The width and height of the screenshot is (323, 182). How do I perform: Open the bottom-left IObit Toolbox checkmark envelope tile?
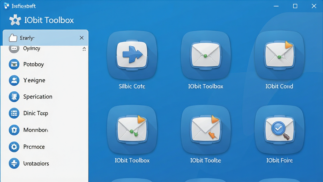coord(132,130)
